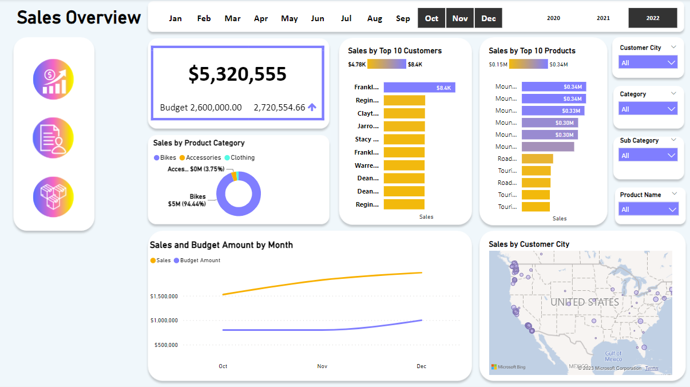Open the Product Name dropdown
The height and width of the screenshot is (387, 690).
tap(648, 209)
